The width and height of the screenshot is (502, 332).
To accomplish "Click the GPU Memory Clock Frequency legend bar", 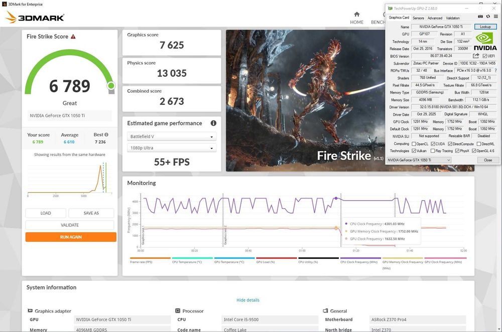I will click(403, 258).
